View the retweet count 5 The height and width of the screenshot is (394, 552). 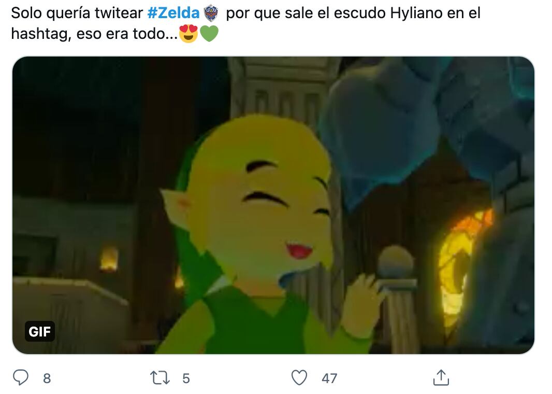click(186, 378)
